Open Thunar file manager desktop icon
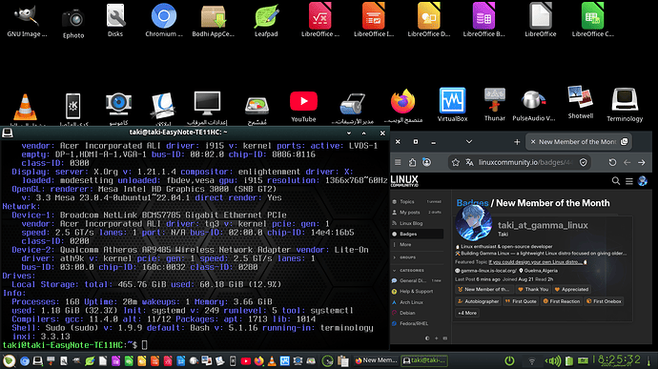 (495, 104)
